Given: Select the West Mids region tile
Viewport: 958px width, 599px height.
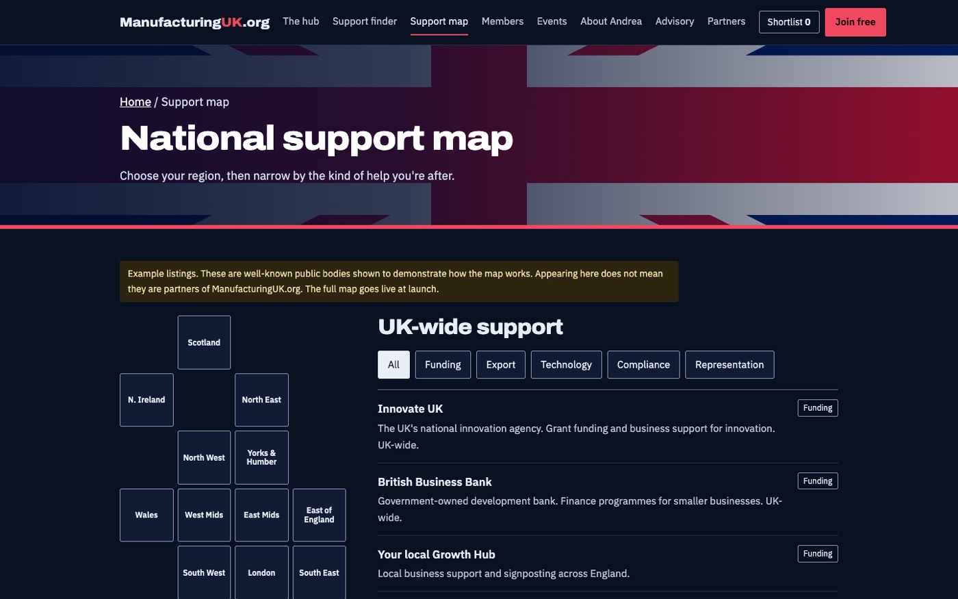Looking at the screenshot, I should [204, 515].
